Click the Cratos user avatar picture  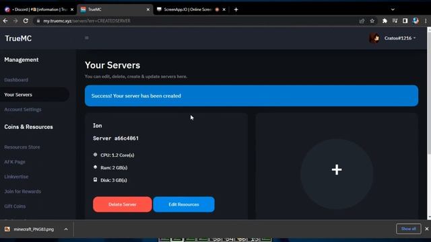coord(374,38)
